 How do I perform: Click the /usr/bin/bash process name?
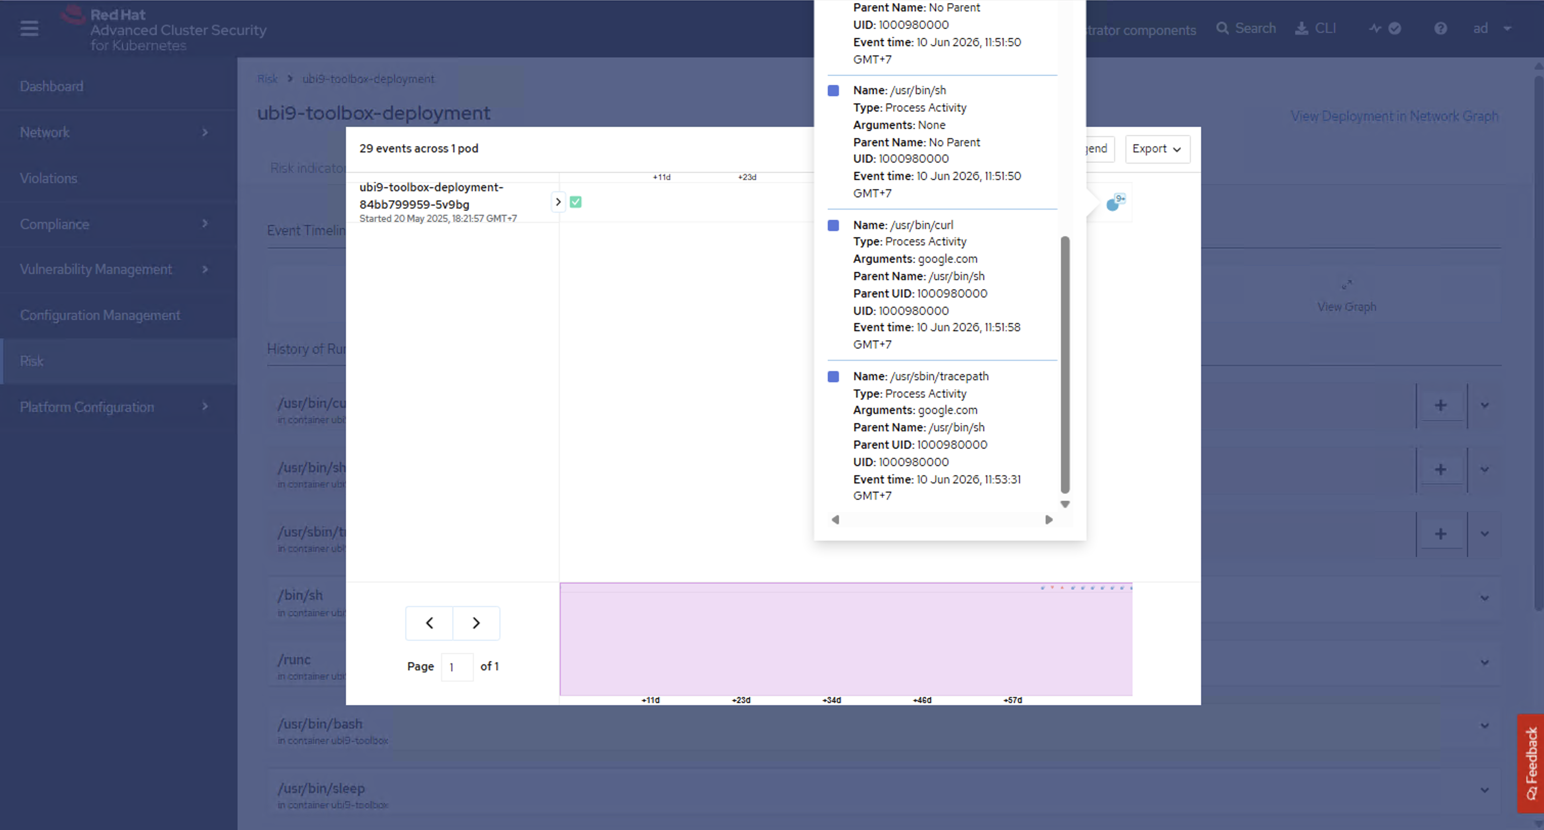click(x=320, y=724)
